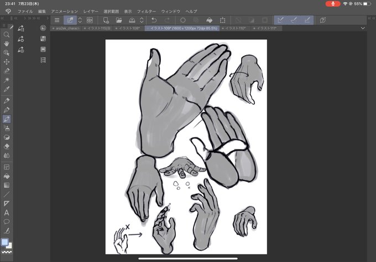Expand the stepper arrows beside the Save icon
The width and height of the screenshot is (376, 262).
[x=142, y=20]
